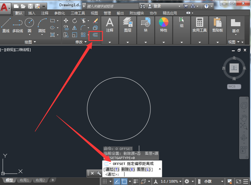Toggle clean screen full-screen icon
The image size is (251, 185).
pos(239,181)
